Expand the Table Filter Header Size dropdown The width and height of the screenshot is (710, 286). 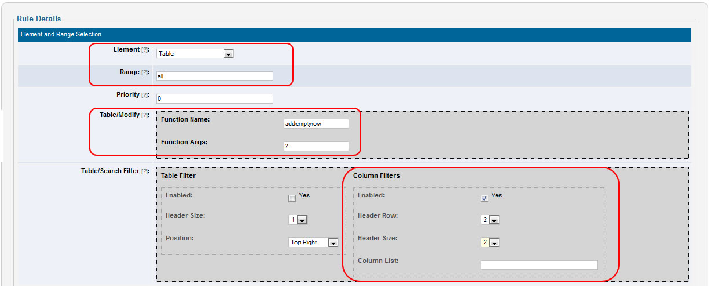[298, 220]
